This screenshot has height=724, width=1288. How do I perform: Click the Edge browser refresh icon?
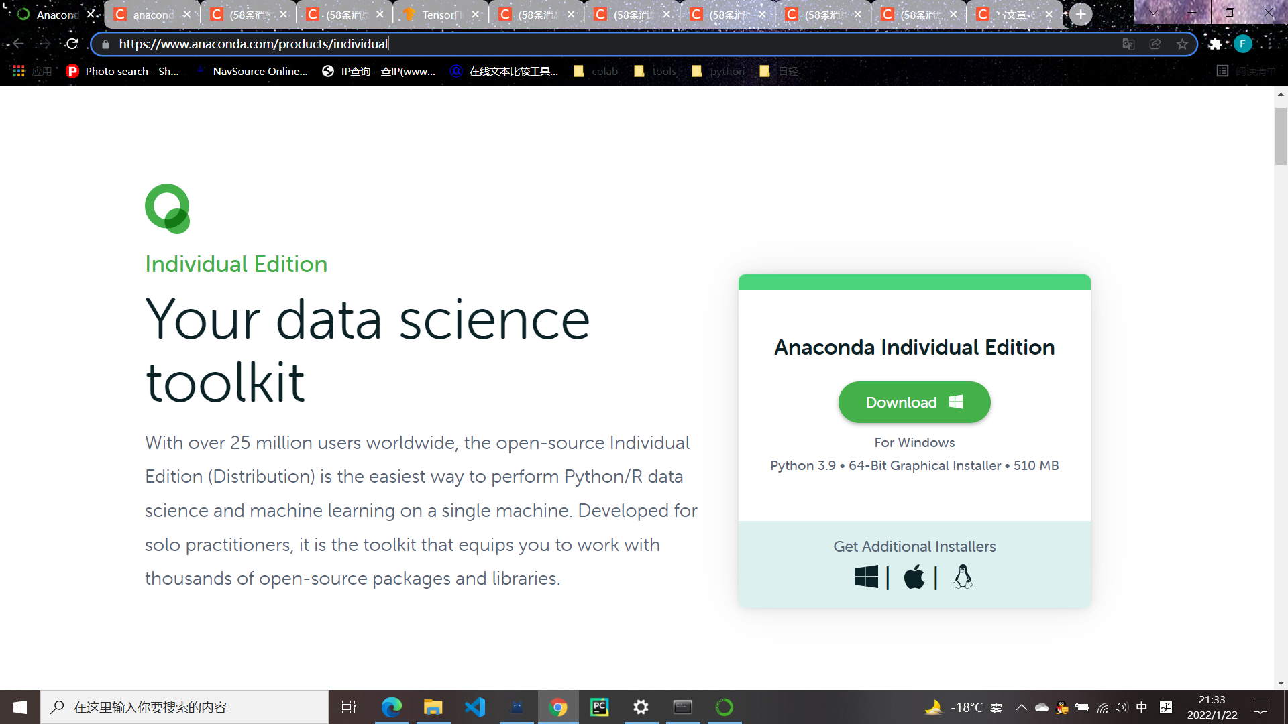(72, 44)
